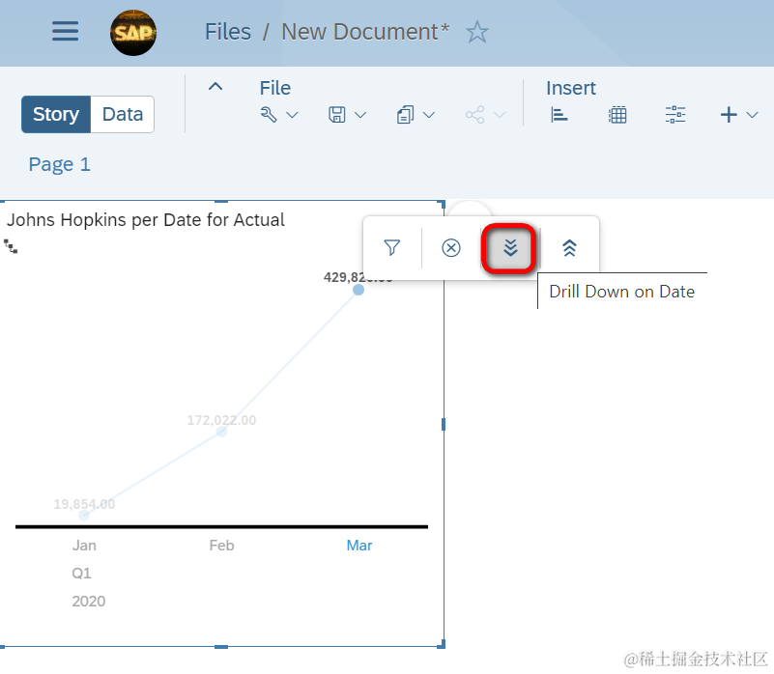Viewport: 774px width, 674px height.
Task: Select the Page 1 tab
Action: pyautogui.click(x=59, y=164)
